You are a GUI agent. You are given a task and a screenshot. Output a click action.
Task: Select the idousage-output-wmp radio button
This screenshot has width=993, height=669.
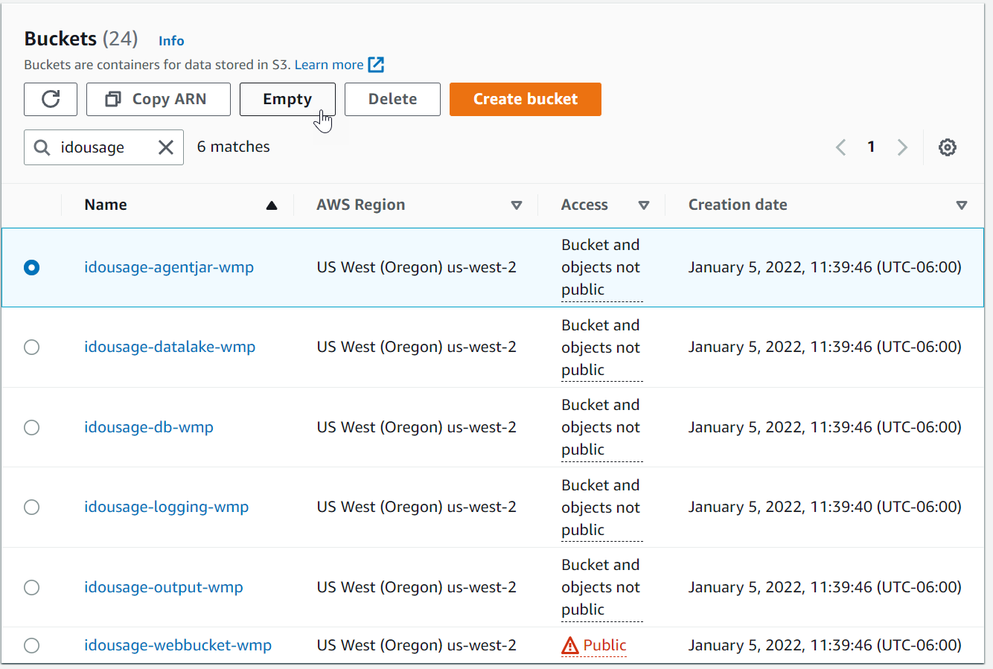click(31, 587)
